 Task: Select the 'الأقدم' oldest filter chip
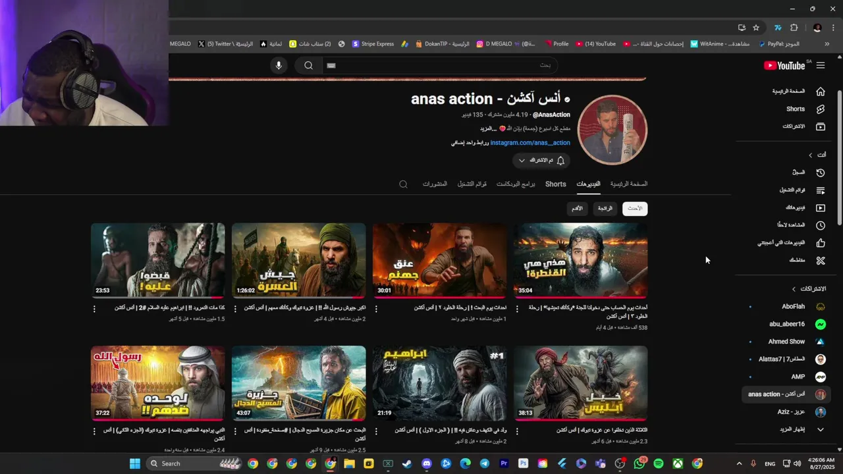click(577, 209)
